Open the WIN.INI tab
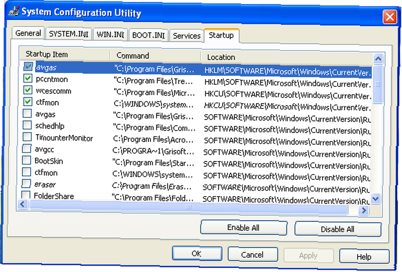The width and height of the screenshot is (402, 272). (110, 34)
